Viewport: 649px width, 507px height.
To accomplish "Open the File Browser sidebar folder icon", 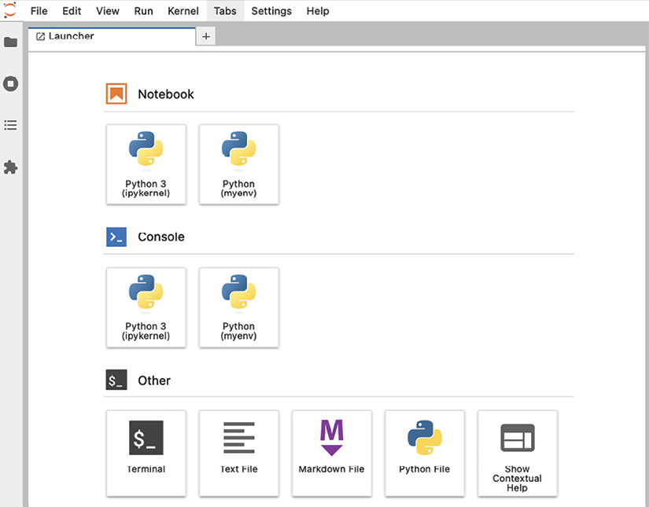I will point(11,42).
